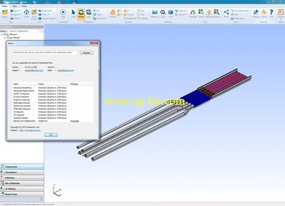The width and height of the screenshot is (285, 206).
Task: Expand the Default tree node
Action: [x=5, y=38]
